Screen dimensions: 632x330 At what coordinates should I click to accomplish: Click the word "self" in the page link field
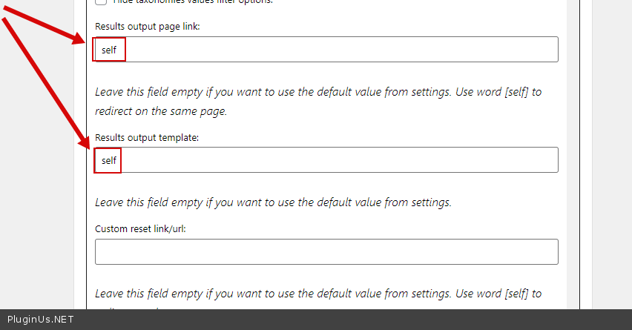pyautogui.click(x=110, y=50)
